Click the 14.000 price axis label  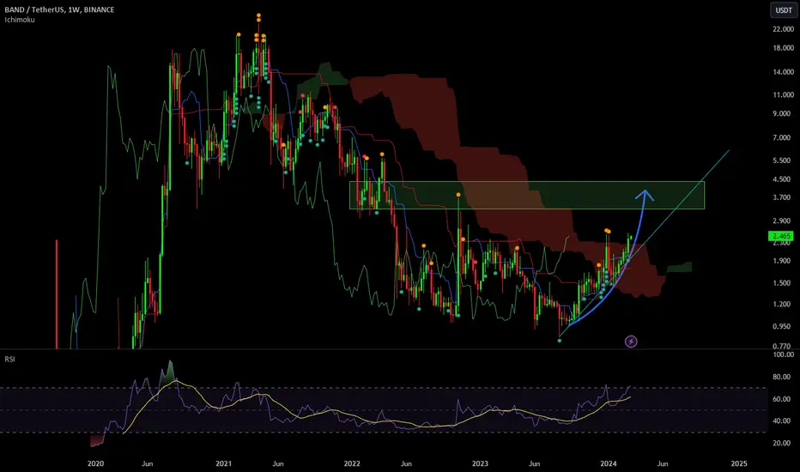[x=783, y=72]
